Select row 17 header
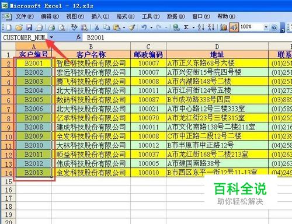The width and height of the screenshot is (292, 224). (x=8, y=198)
